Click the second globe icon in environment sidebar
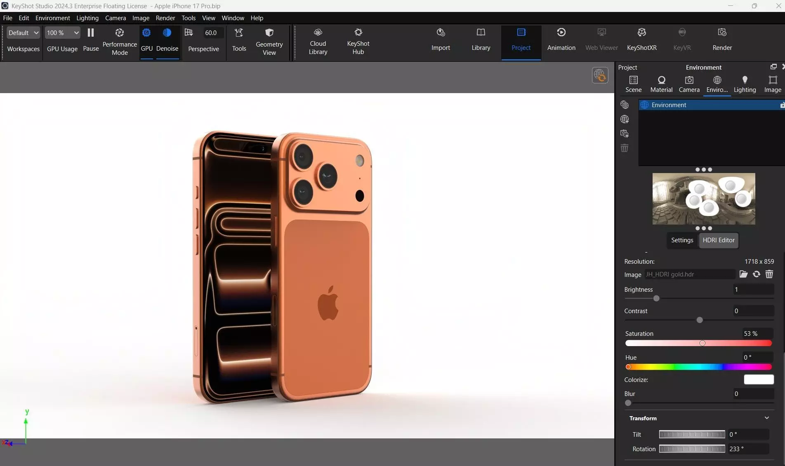Image resolution: width=785 pixels, height=466 pixels. (x=624, y=119)
